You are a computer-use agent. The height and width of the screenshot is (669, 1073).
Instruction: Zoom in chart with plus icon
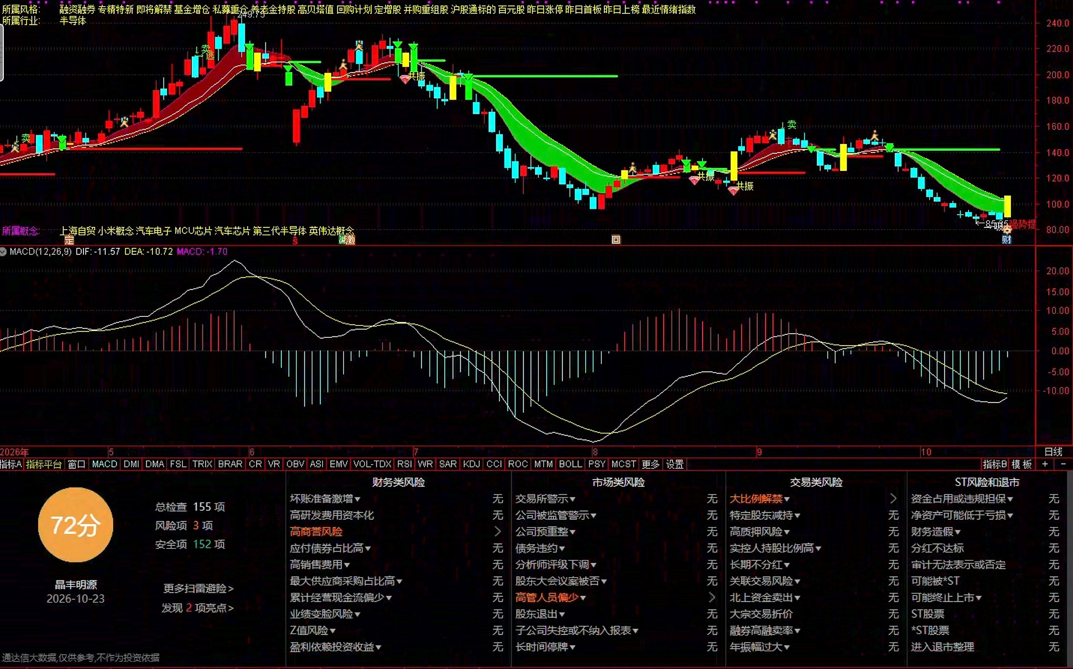point(1045,464)
